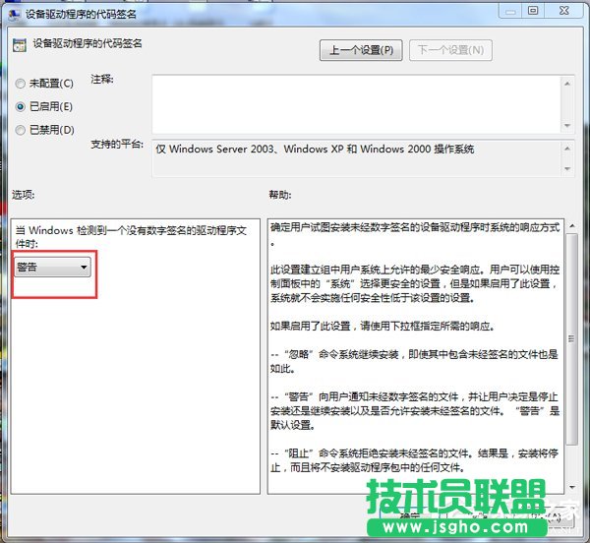Click the comment box scroll down arrow

pos(567,126)
